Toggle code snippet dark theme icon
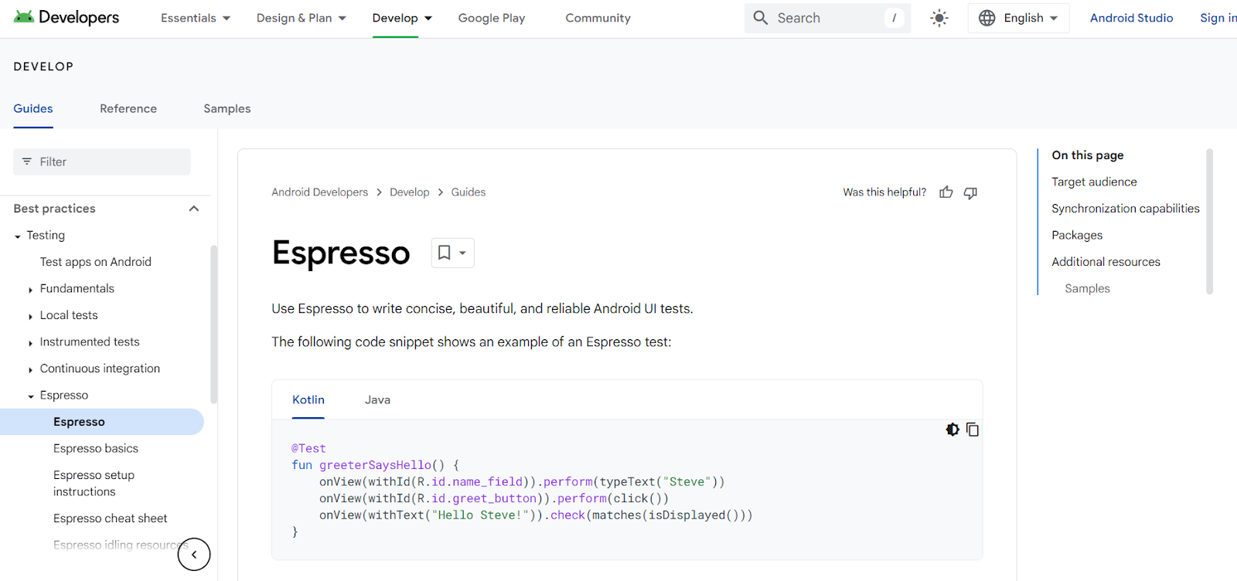The width and height of the screenshot is (1237, 581). click(952, 430)
